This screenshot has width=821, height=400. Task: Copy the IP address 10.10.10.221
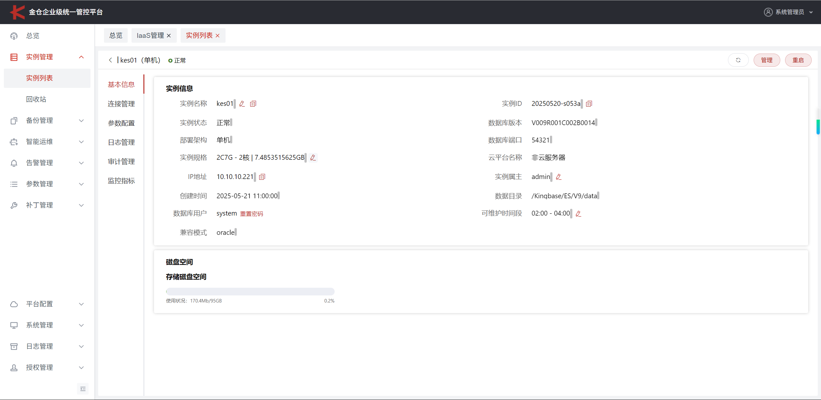[262, 177]
